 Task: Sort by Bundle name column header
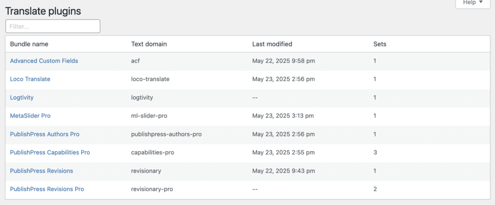pyautogui.click(x=29, y=44)
